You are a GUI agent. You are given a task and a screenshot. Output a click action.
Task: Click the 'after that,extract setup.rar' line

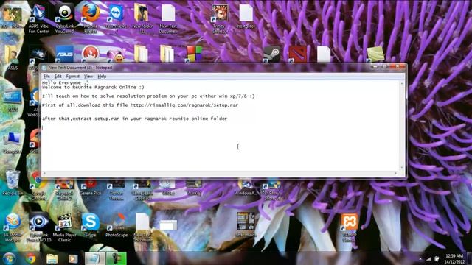click(x=134, y=119)
